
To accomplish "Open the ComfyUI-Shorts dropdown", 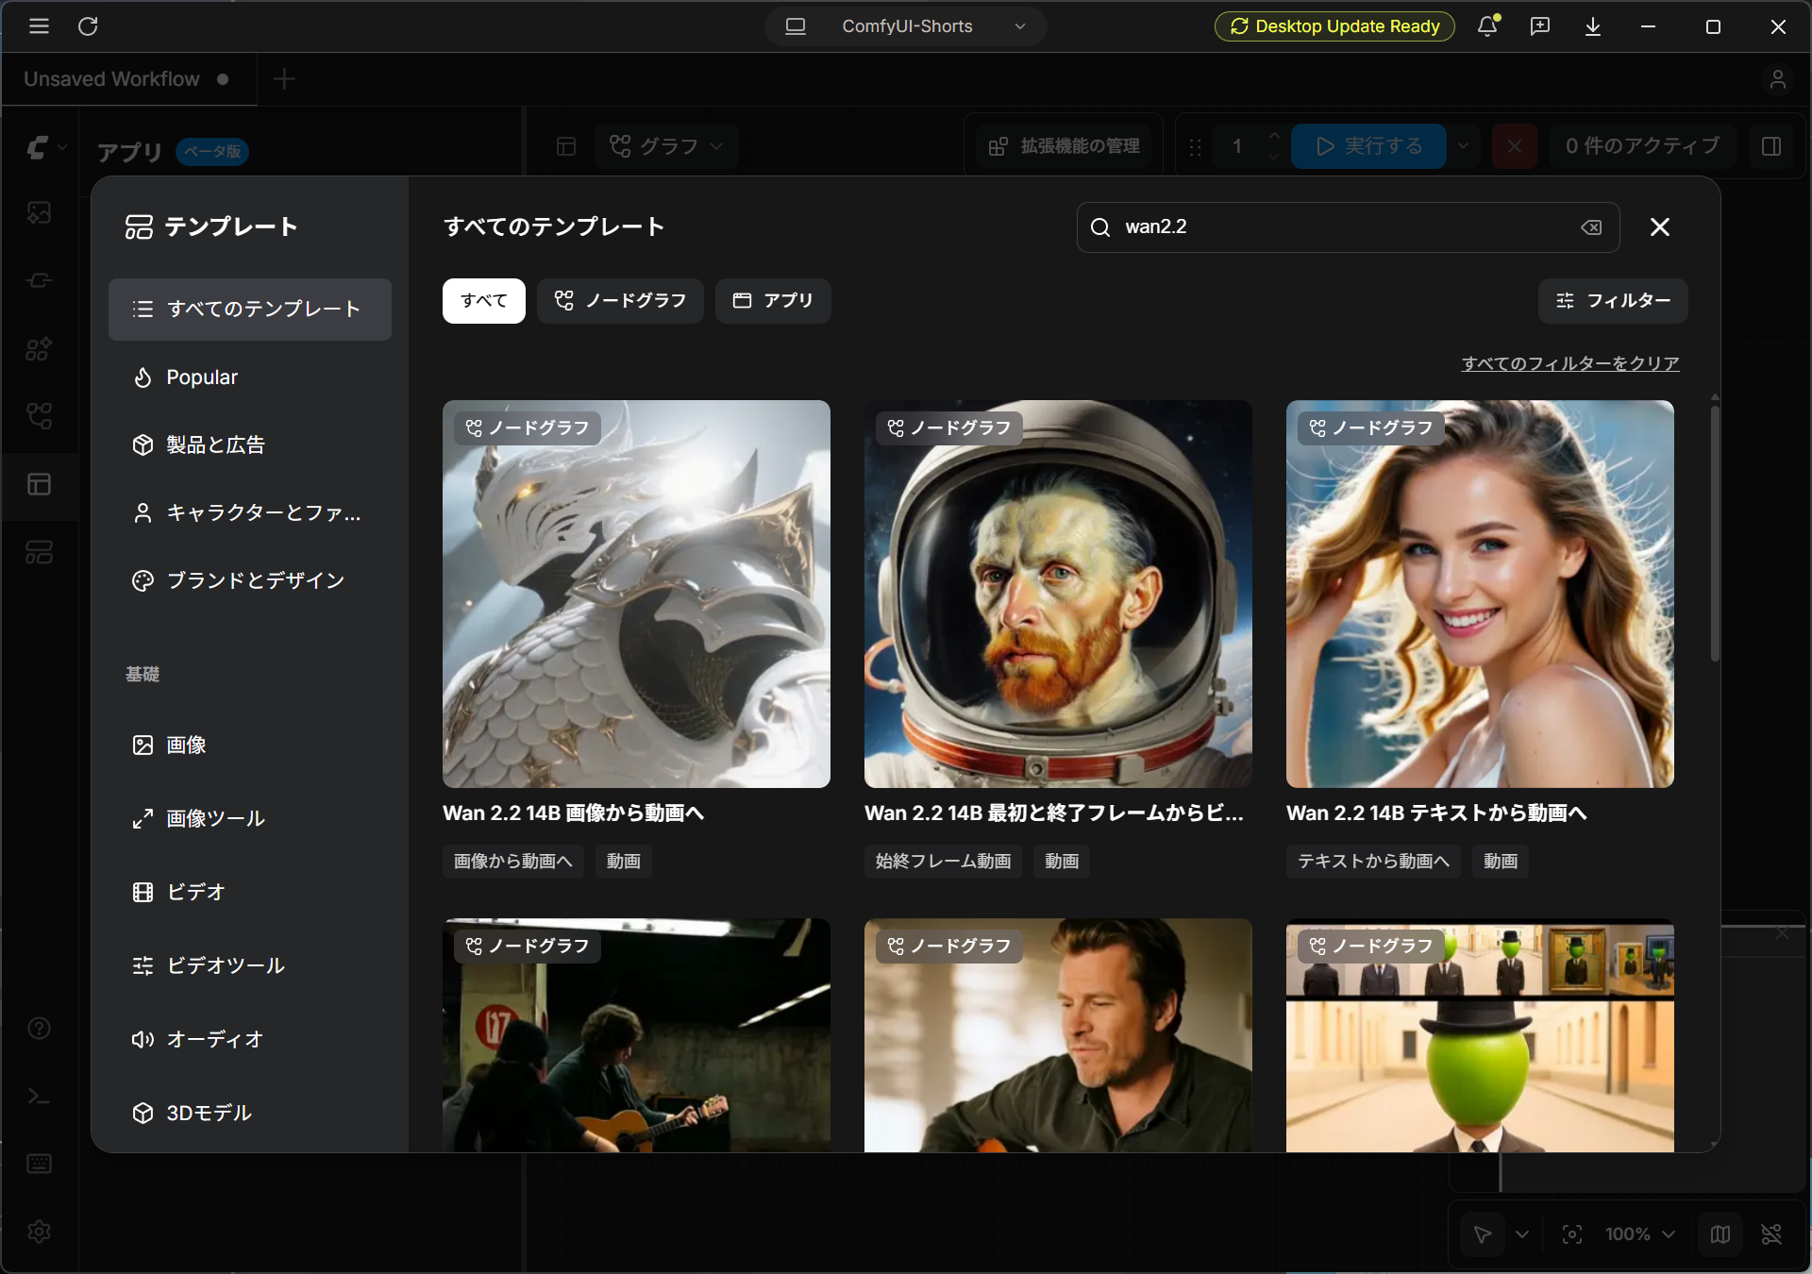I will pyautogui.click(x=906, y=26).
